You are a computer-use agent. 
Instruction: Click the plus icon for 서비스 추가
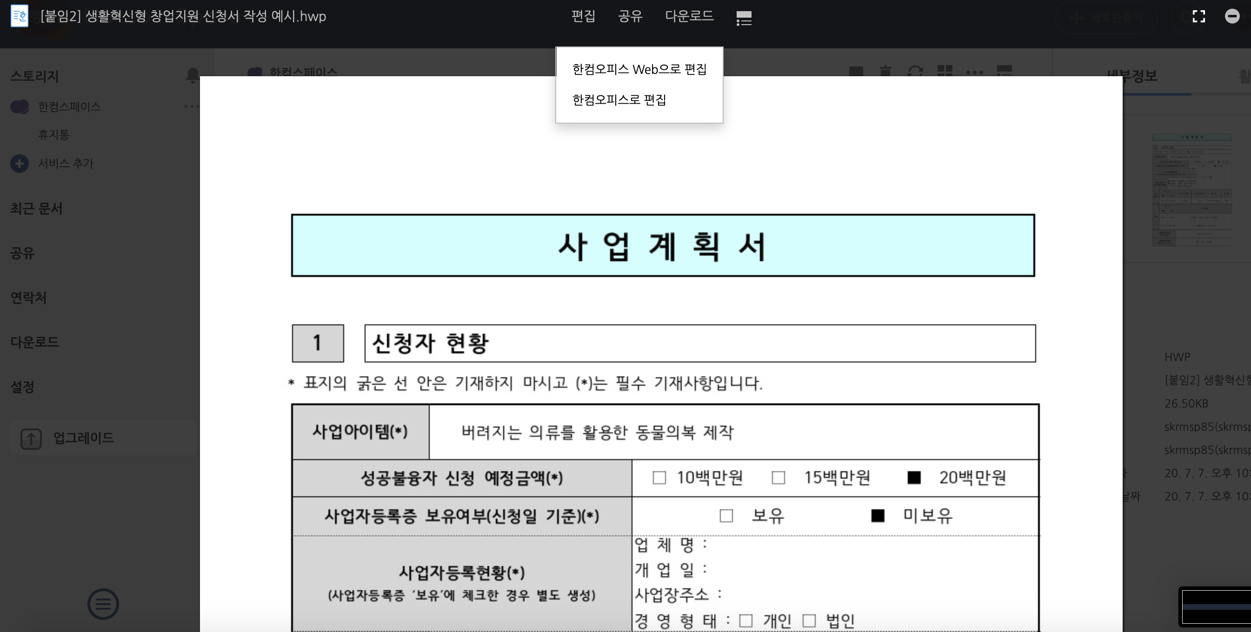click(20, 164)
